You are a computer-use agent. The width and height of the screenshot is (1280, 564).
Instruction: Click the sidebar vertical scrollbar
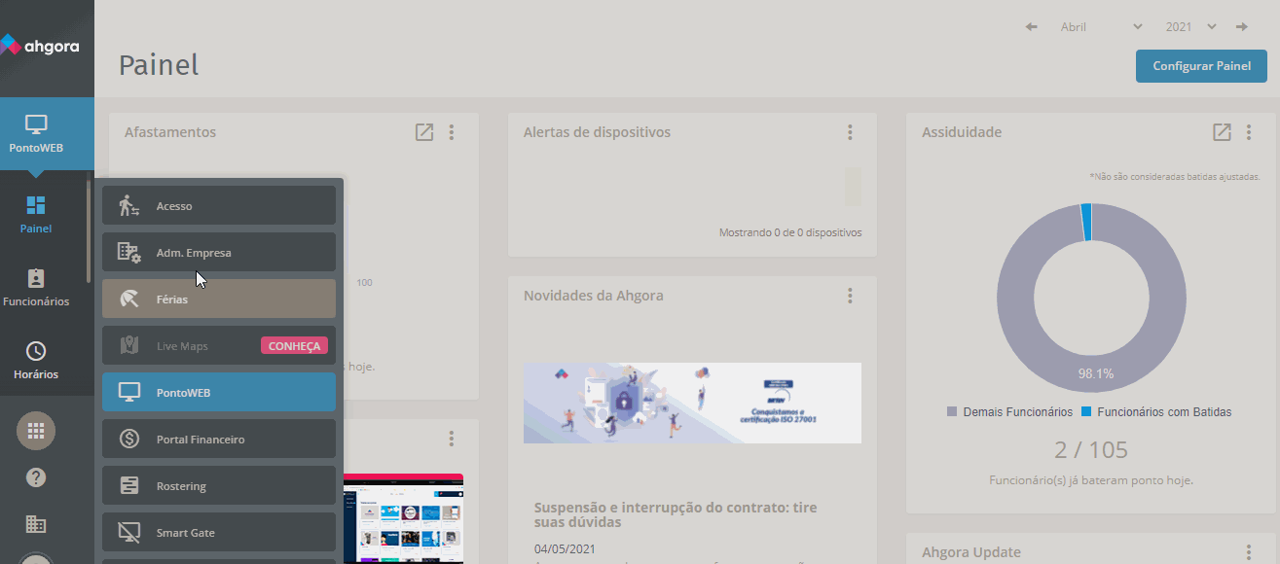tap(90, 231)
